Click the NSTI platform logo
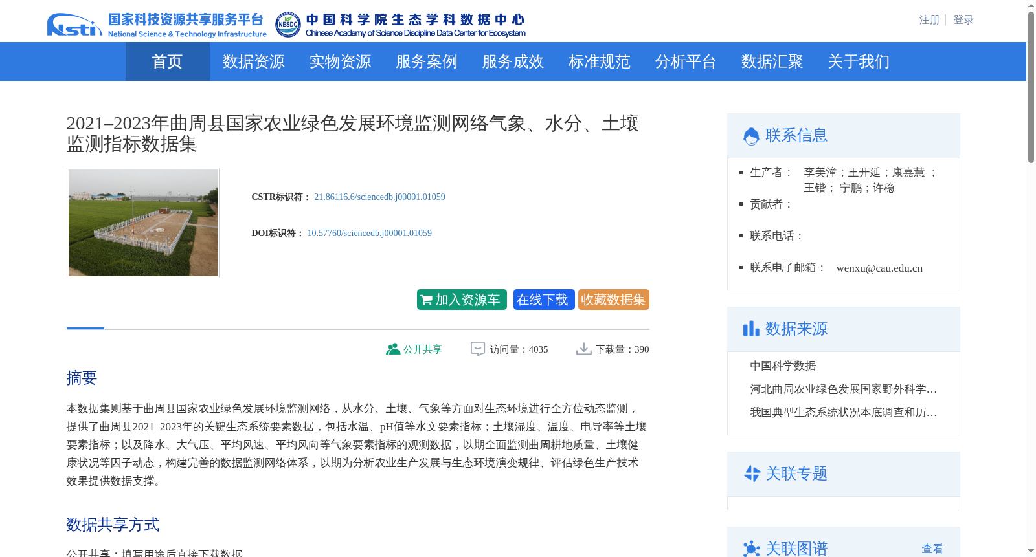 pos(157,25)
